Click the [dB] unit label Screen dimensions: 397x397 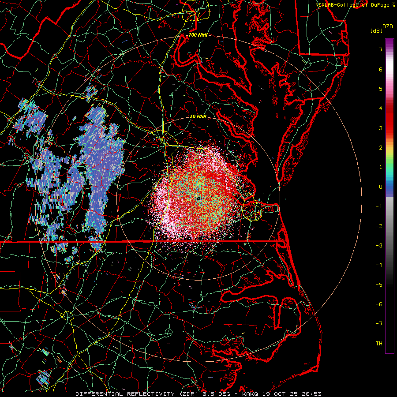tap(377, 30)
